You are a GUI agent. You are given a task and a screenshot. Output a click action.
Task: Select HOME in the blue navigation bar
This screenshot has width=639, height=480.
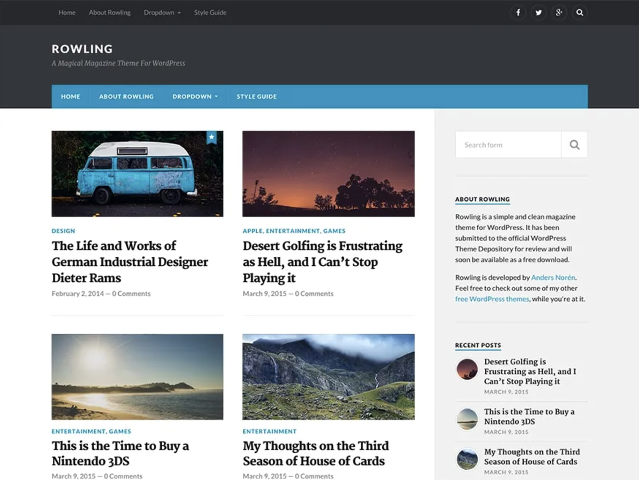[x=71, y=97]
